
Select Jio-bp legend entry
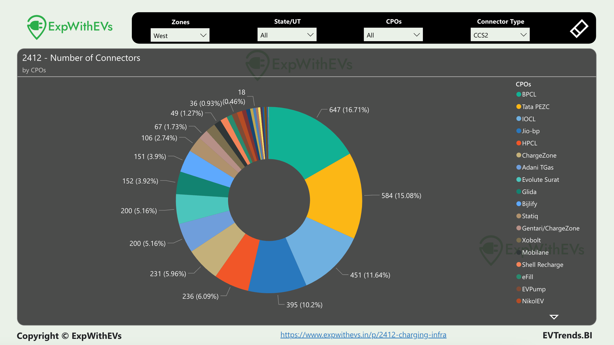coord(528,131)
